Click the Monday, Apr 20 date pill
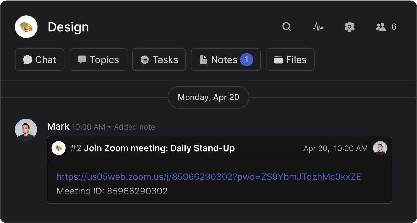 point(208,97)
